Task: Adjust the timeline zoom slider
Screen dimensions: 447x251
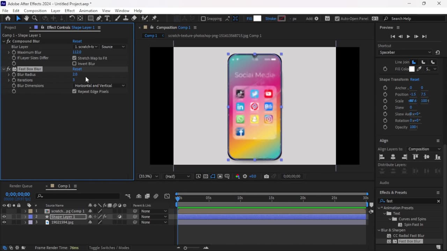Action: 185,248
